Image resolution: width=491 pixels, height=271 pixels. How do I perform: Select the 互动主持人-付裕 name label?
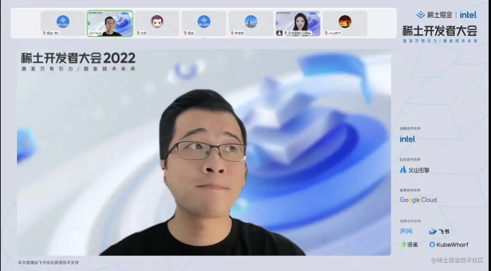point(299,33)
